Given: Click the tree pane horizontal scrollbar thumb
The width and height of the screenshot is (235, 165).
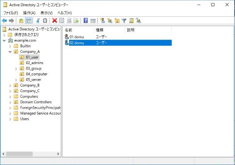Looking at the screenshot, I should pos(19,154).
